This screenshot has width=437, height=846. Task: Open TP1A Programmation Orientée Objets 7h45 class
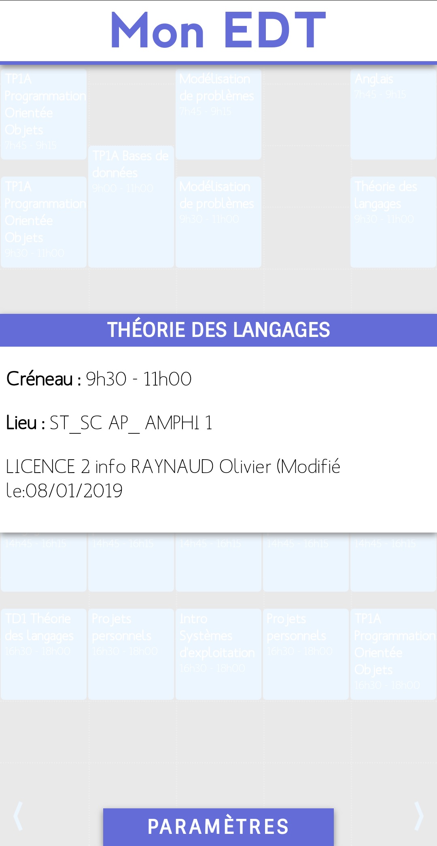44,114
